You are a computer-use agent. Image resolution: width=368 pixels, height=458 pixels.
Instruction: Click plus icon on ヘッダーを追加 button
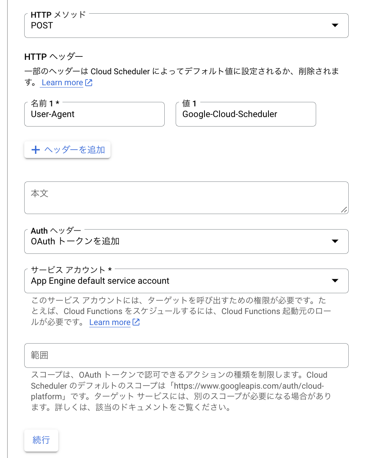(x=36, y=150)
